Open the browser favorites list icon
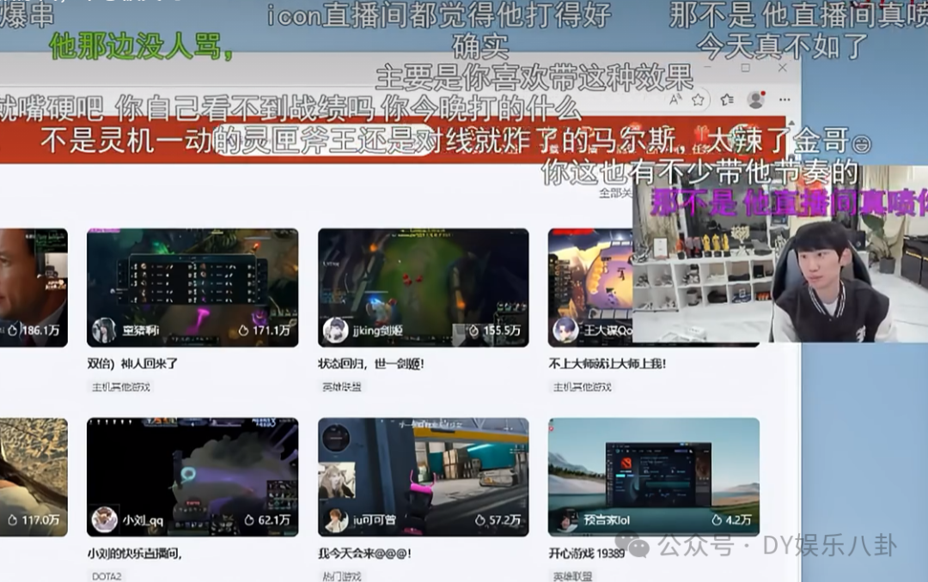The height and width of the screenshot is (582, 928). coord(728,100)
